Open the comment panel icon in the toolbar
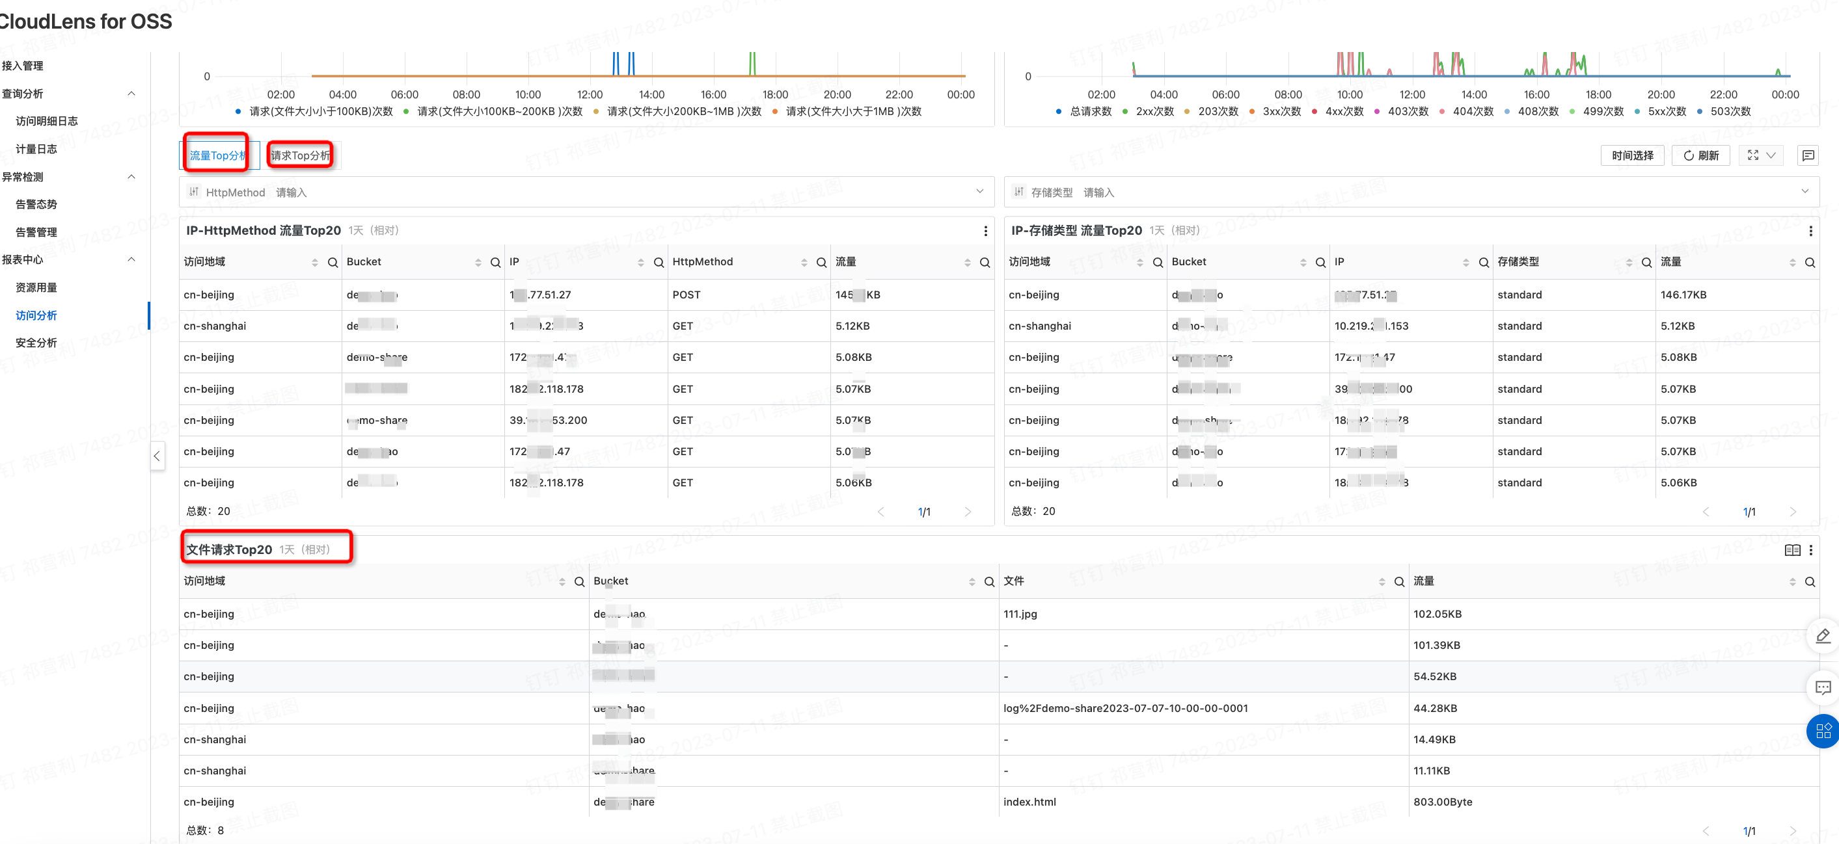Viewport: 1839px width, 844px height. [x=1808, y=155]
